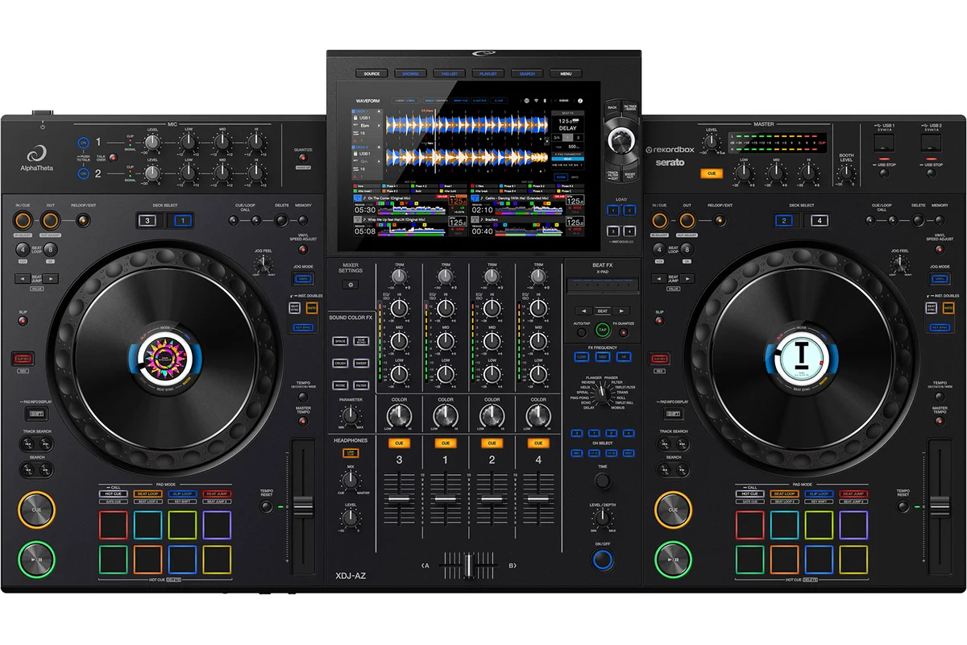Open the PLAYLIST view

click(488, 73)
